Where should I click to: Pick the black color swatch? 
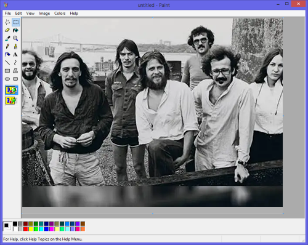(15, 223)
